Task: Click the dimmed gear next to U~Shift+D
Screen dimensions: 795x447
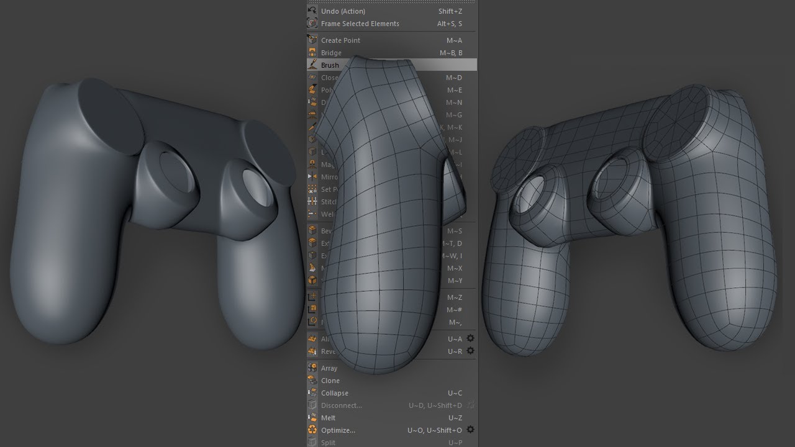Action: coord(470,405)
